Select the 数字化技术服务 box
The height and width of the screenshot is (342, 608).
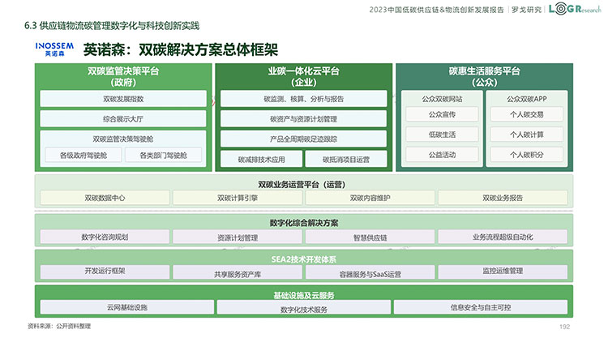[x=304, y=307]
